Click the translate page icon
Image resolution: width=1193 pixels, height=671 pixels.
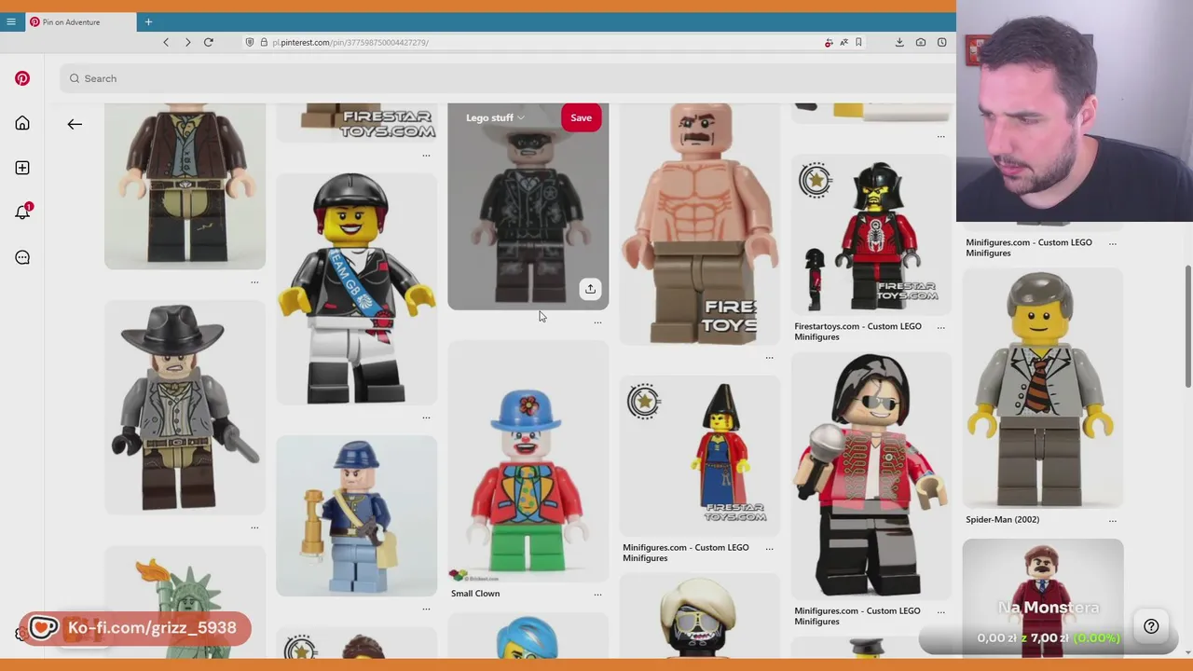click(843, 42)
